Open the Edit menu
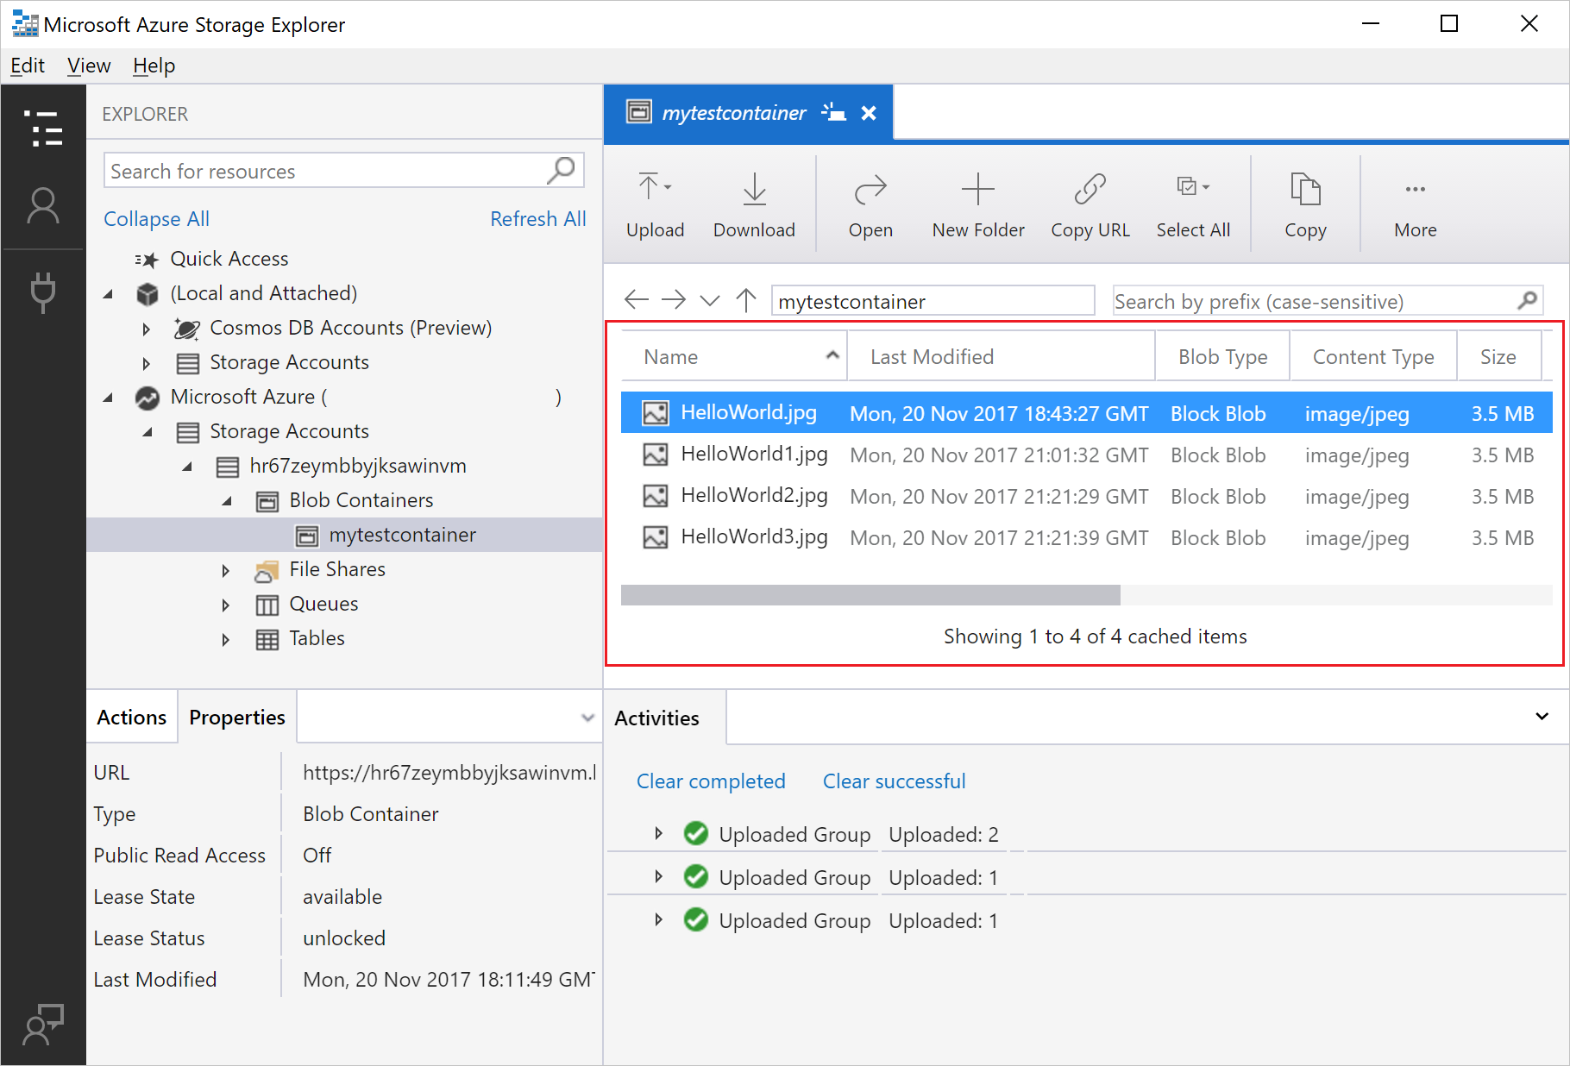The height and width of the screenshot is (1066, 1570). click(27, 66)
